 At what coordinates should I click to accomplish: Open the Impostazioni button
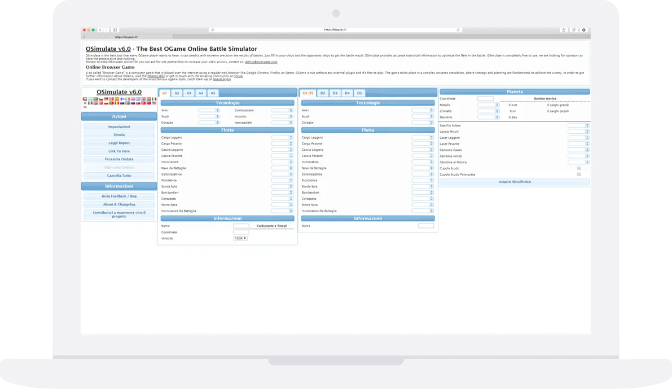coord(119,126)
